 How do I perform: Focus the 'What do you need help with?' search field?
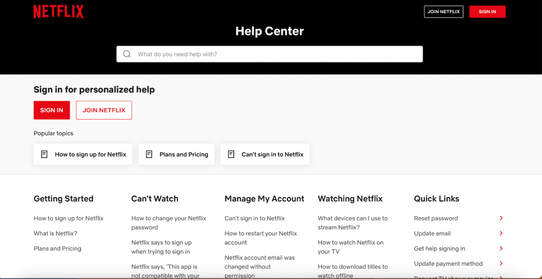coord(269,55)
